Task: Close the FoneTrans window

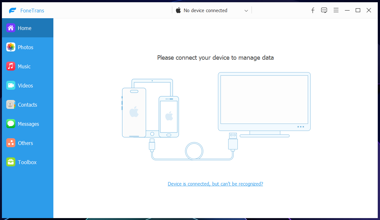Action: 369,10
